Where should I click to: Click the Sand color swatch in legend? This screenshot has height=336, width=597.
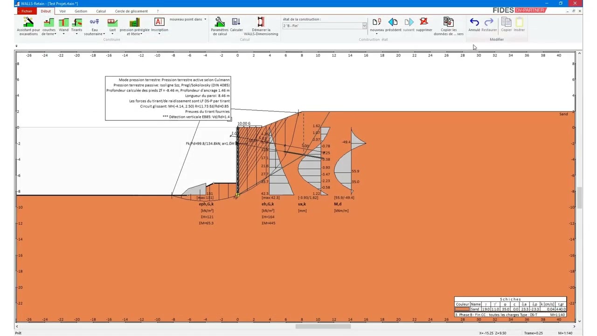click(x=462, y=309)
